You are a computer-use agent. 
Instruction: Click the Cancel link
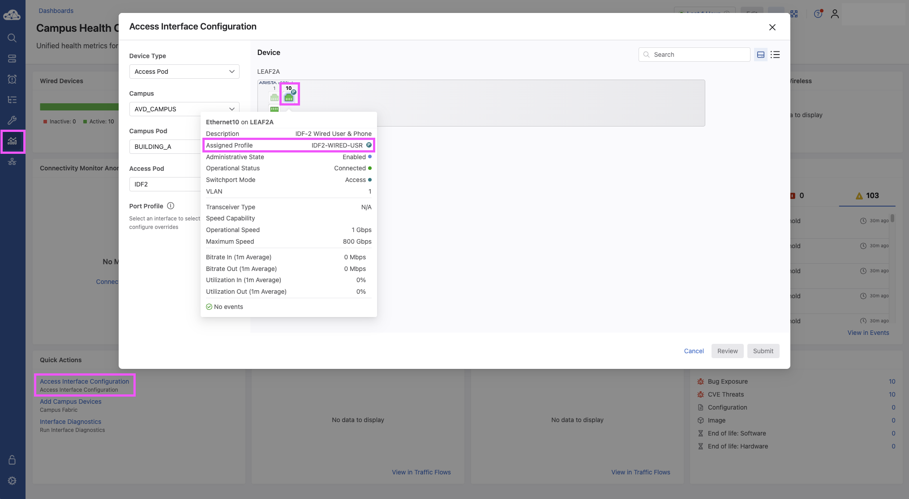[694, 351]
